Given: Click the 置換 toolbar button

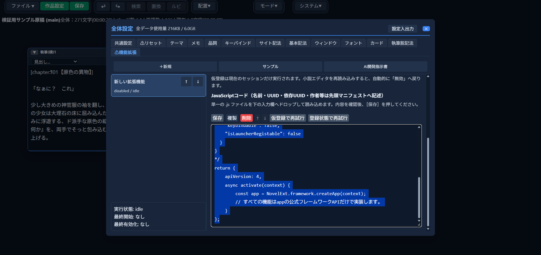Looking at the screenshot, I should pyautogui.click(x=156, y=6).
